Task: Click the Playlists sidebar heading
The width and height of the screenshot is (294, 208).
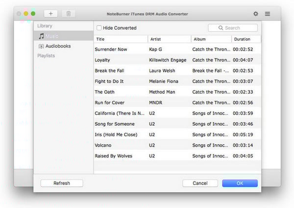Action: pos(46,55)
